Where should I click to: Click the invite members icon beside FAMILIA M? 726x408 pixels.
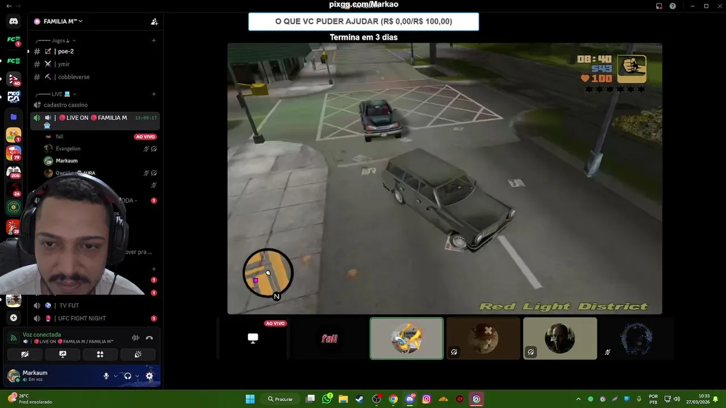(x=154, y=22)
